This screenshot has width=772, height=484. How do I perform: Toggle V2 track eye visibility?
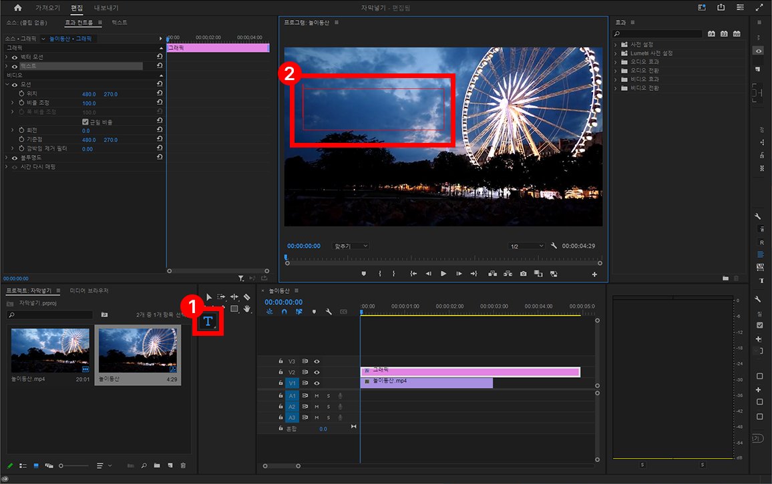(x=317, y=372)
